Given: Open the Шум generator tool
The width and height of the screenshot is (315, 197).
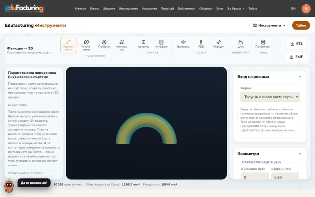Looking at the screenshot, I should (x=241, y=44).
